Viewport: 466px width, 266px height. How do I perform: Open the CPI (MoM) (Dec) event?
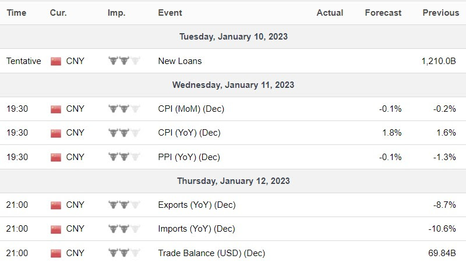pos(191,109)
